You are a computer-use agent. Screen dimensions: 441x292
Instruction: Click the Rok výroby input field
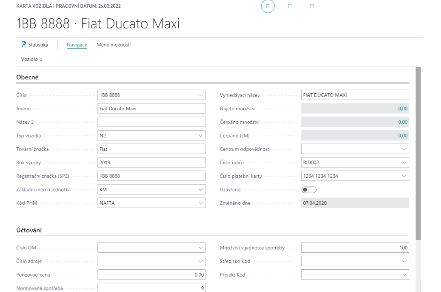[151, 163]
